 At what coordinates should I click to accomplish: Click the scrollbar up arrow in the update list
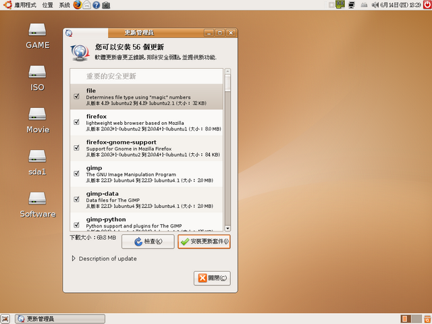tap(227, 72)
